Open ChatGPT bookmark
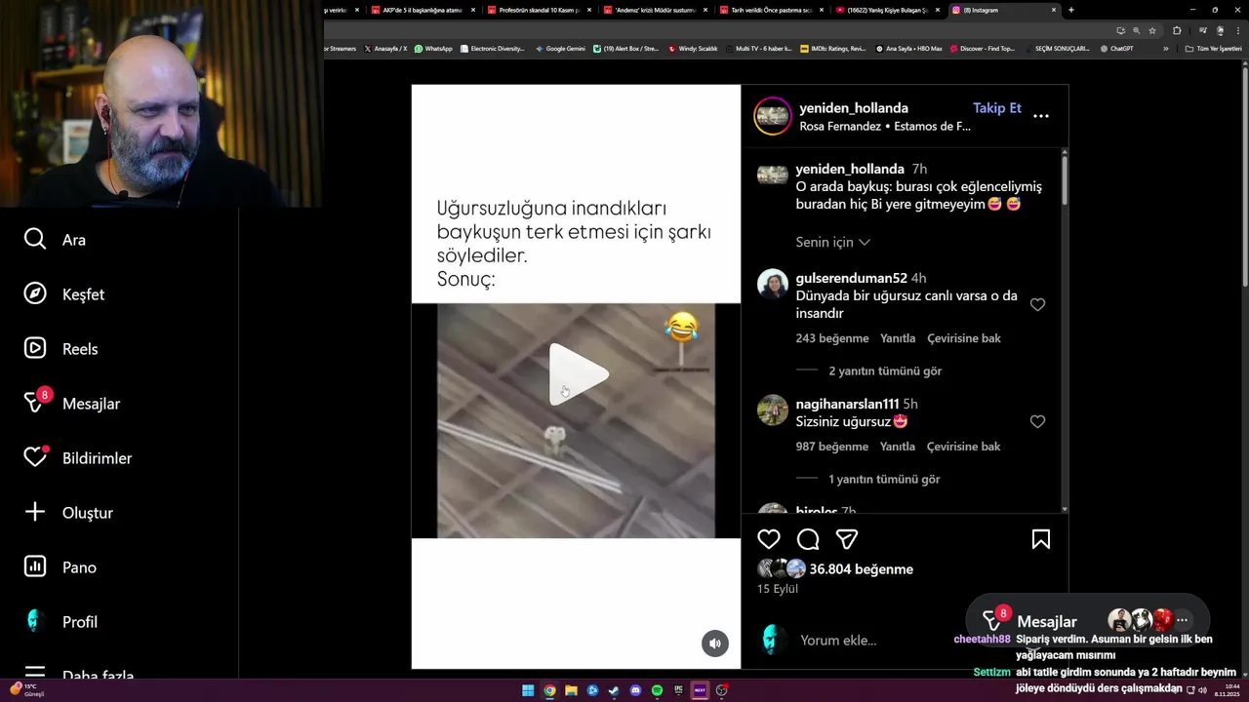Screen dimensions: 1249x702 [x=1116, y=49]
